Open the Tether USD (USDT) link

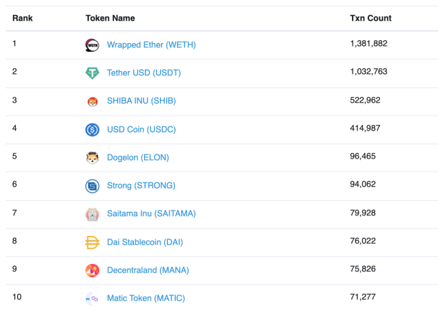(144, 72)
